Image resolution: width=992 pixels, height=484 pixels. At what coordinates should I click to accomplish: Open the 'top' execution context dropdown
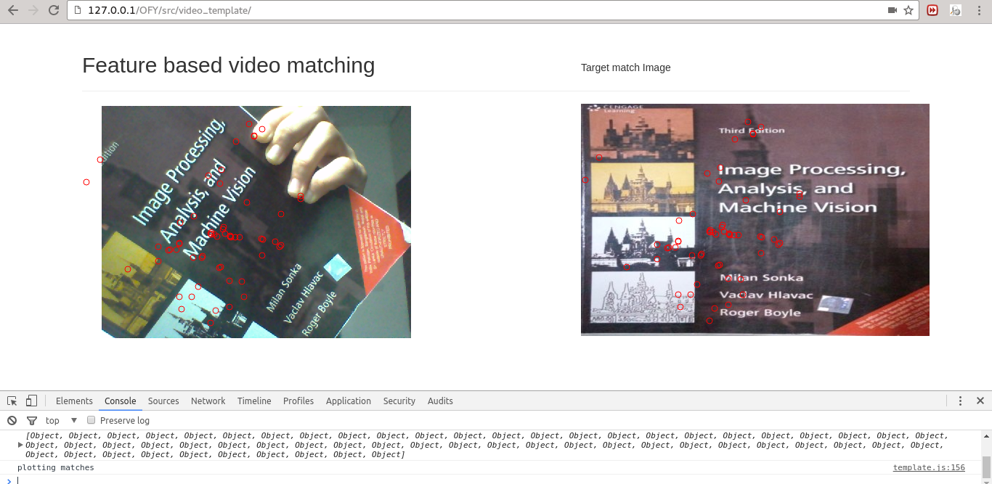[x=61, y=420]
